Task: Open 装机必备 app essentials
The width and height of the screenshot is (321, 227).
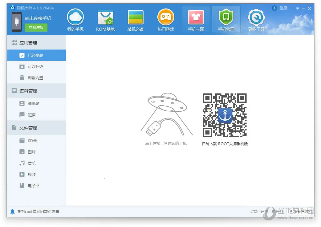Action: click(135, 17)
